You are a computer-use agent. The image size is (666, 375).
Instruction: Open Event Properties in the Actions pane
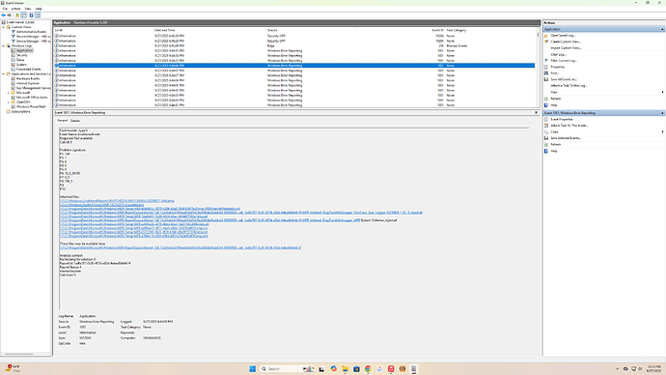coord(562,120)
